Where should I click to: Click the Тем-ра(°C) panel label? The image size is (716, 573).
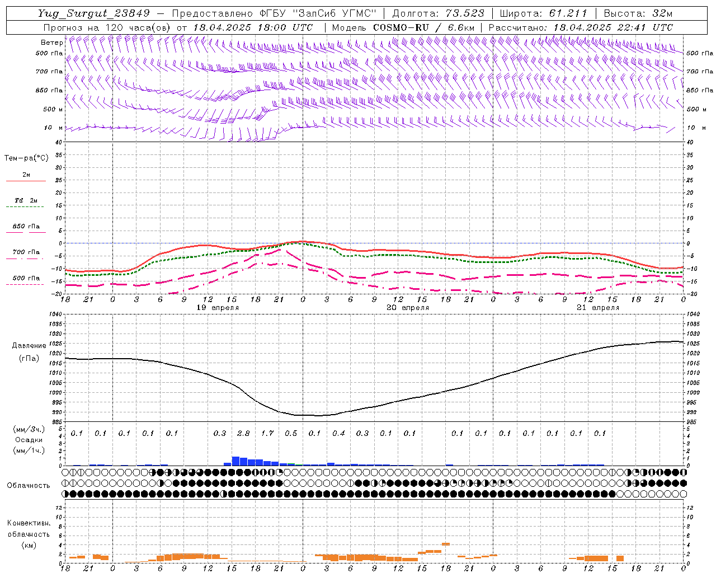click(26, 158)
